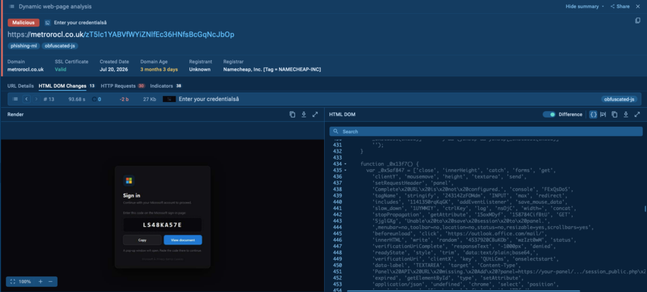647x292 pixels.
Task: Enable code formatting braces icon
Action: [x=593, y=115]
